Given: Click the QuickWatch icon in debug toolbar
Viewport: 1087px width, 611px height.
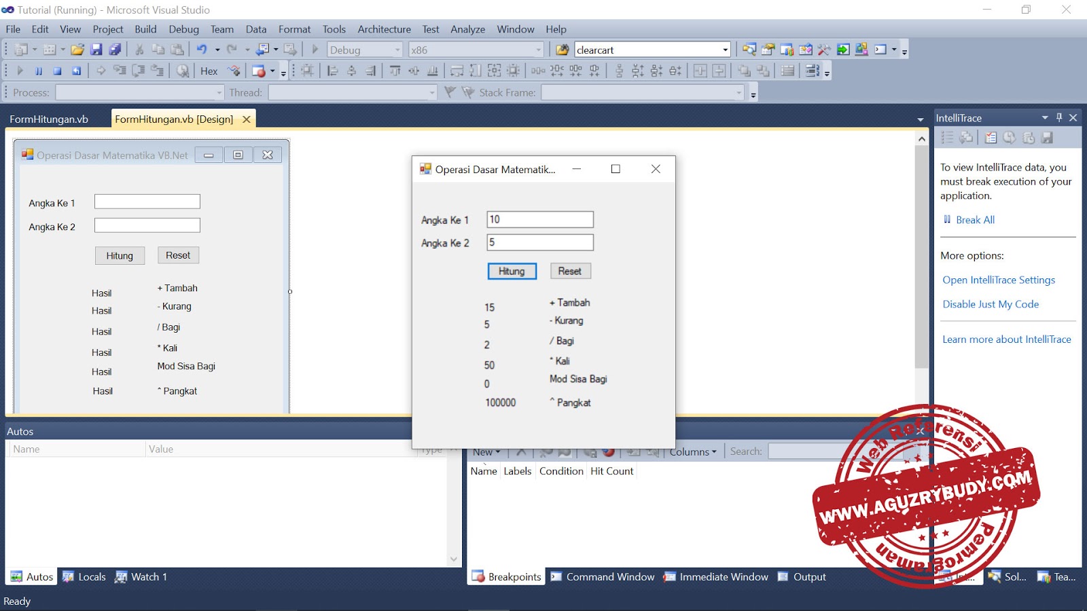Looking at the screenshot, I should pos(183,71).
